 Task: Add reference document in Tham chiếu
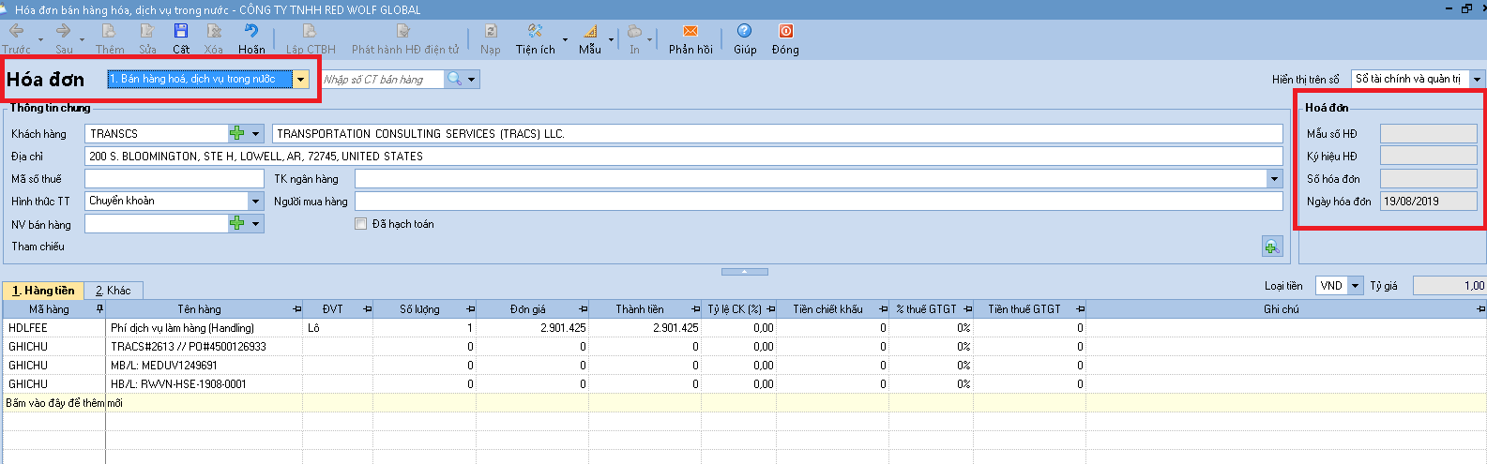[1271, 247]
